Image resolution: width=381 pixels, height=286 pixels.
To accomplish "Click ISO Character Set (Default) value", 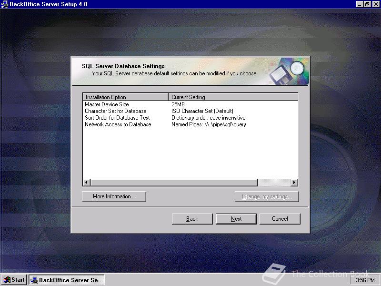I will click(x=202, y=111).
